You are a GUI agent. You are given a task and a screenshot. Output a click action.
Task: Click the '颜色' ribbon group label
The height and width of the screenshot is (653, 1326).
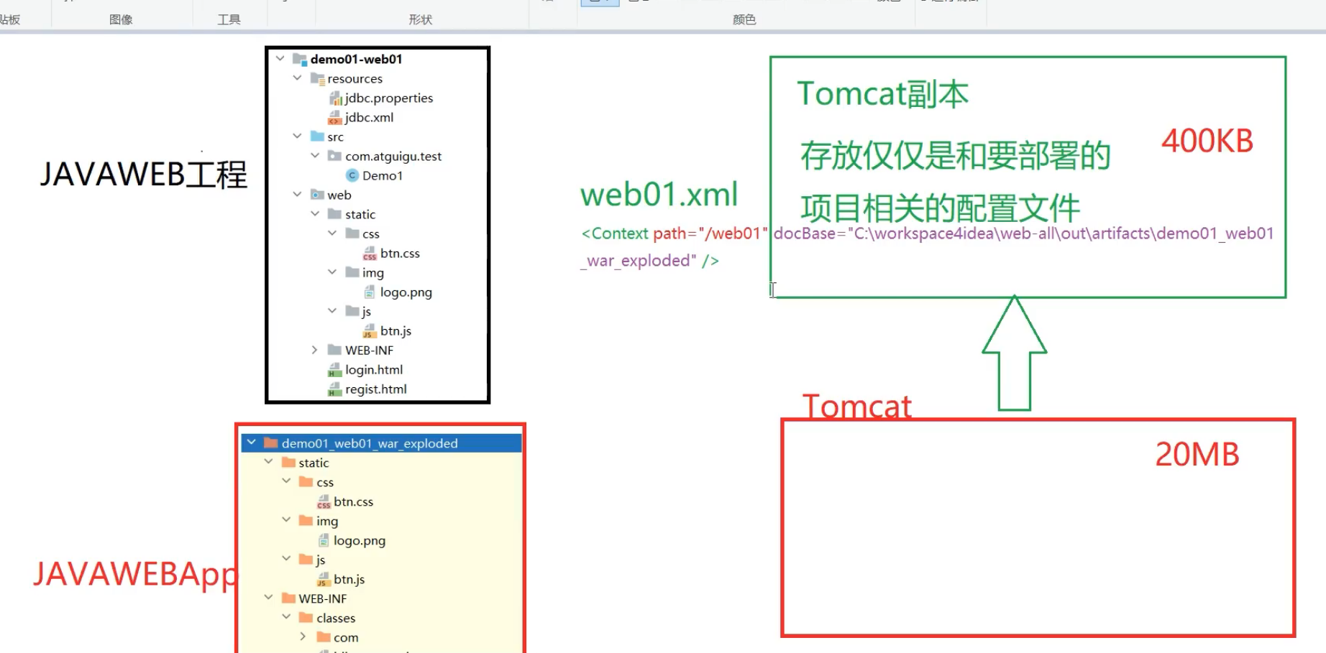pyautogui.click(x=744, y=19)
